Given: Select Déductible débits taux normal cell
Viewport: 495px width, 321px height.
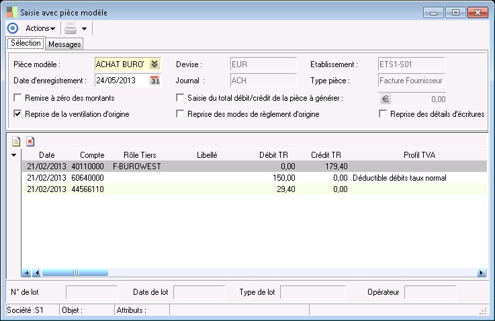Looking at the screenshot, I should click(x=400, y=178).
